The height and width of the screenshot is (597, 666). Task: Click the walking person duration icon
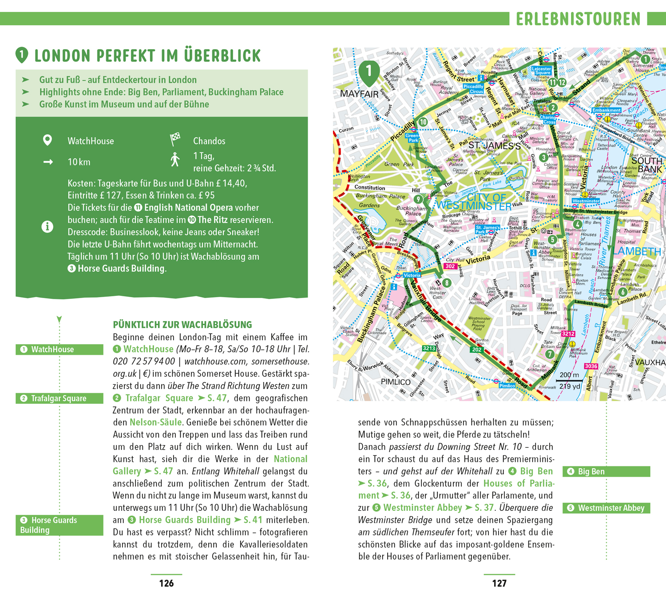(175, 159)
